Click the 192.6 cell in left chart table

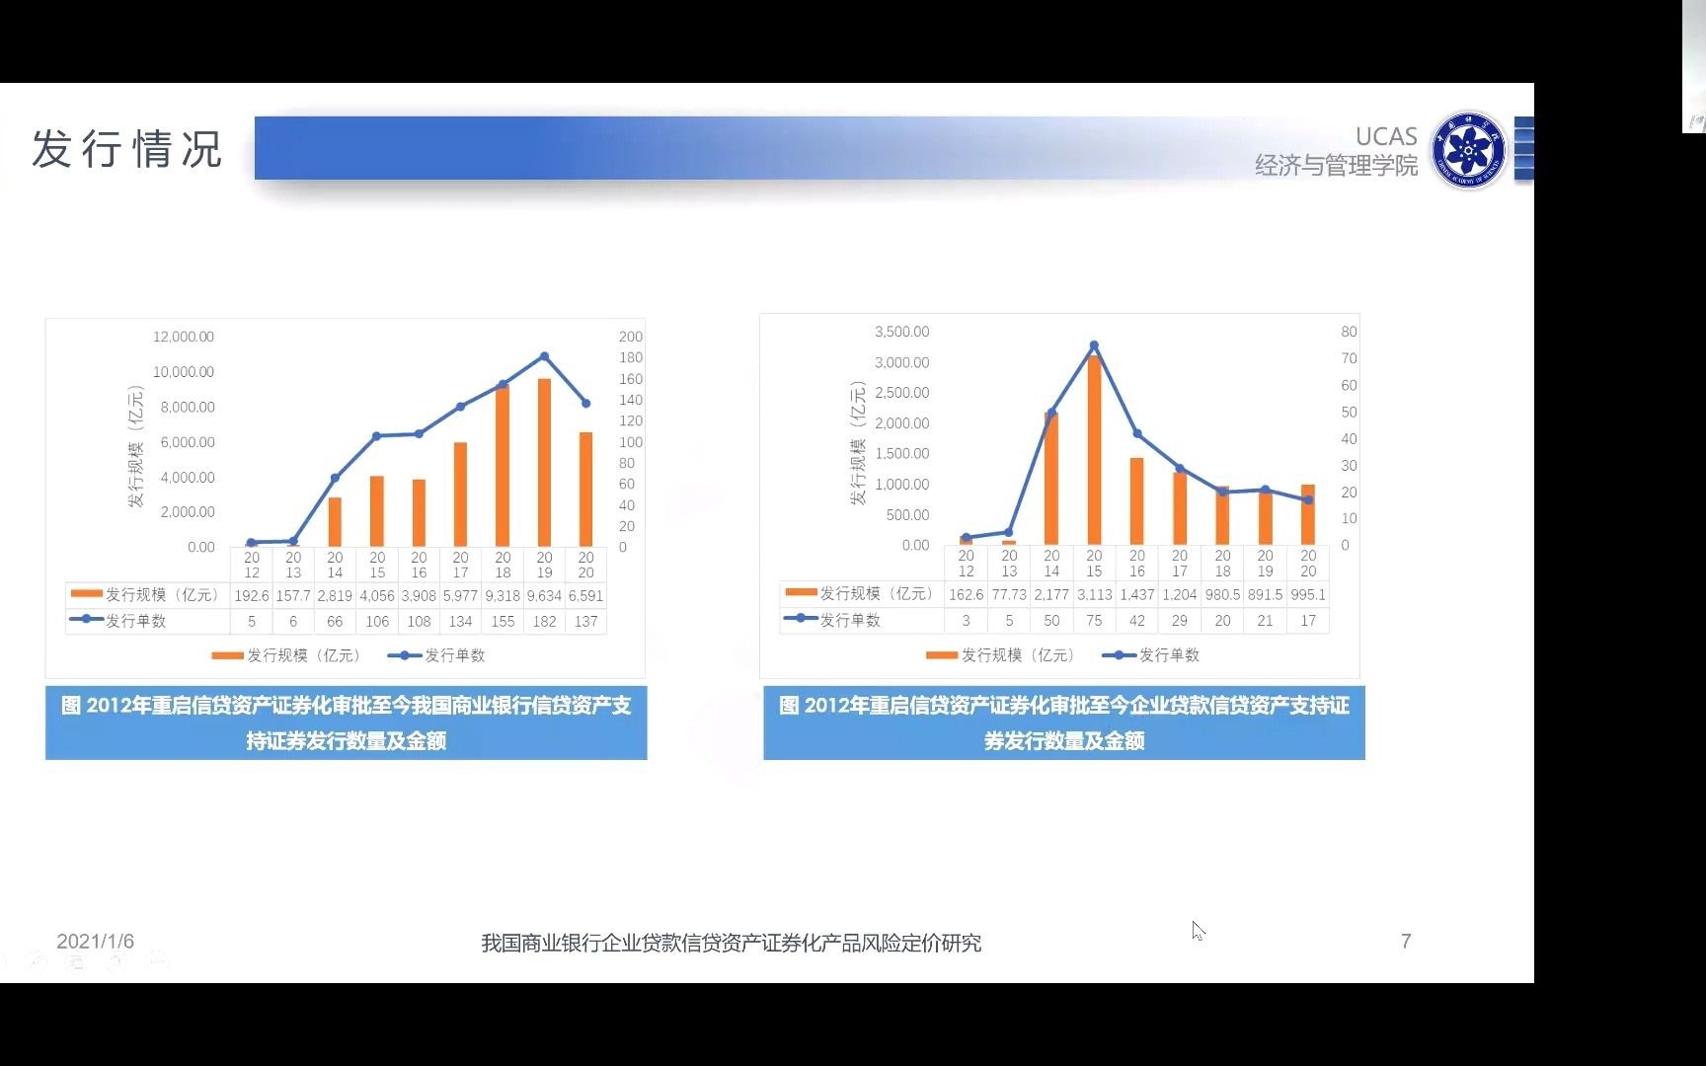pos(252,595)
